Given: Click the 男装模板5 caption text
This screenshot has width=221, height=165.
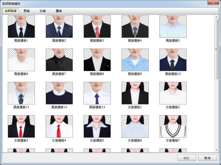Looking at the screenshot, I should pos(173,41).
